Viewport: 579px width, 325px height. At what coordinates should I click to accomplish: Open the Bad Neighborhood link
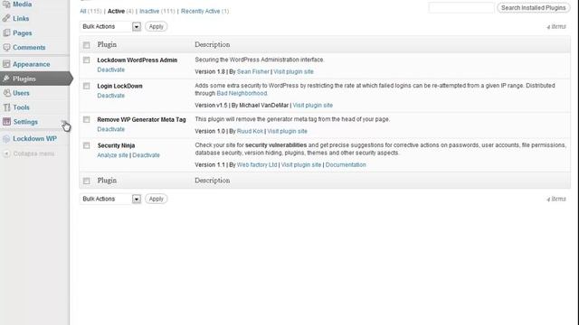click(242, 93)
